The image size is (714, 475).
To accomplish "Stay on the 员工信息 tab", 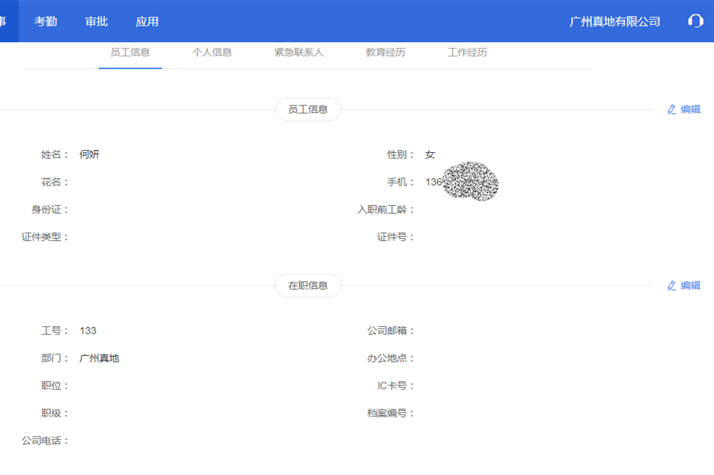I will [x=130, y=51].
